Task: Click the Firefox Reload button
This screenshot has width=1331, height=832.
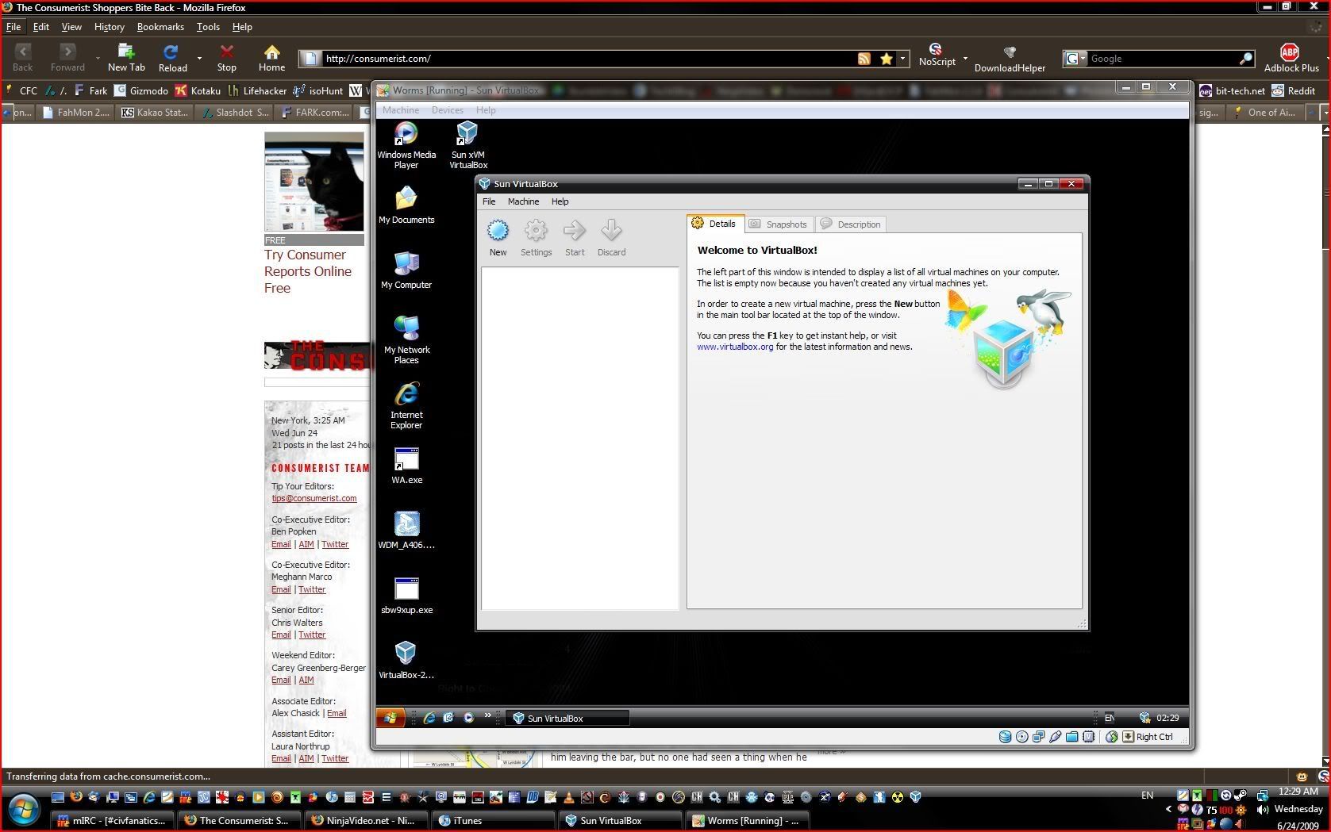Action: [171, 58]
